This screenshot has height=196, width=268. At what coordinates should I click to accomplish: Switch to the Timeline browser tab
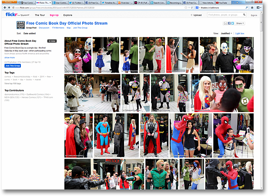[109, 3]
